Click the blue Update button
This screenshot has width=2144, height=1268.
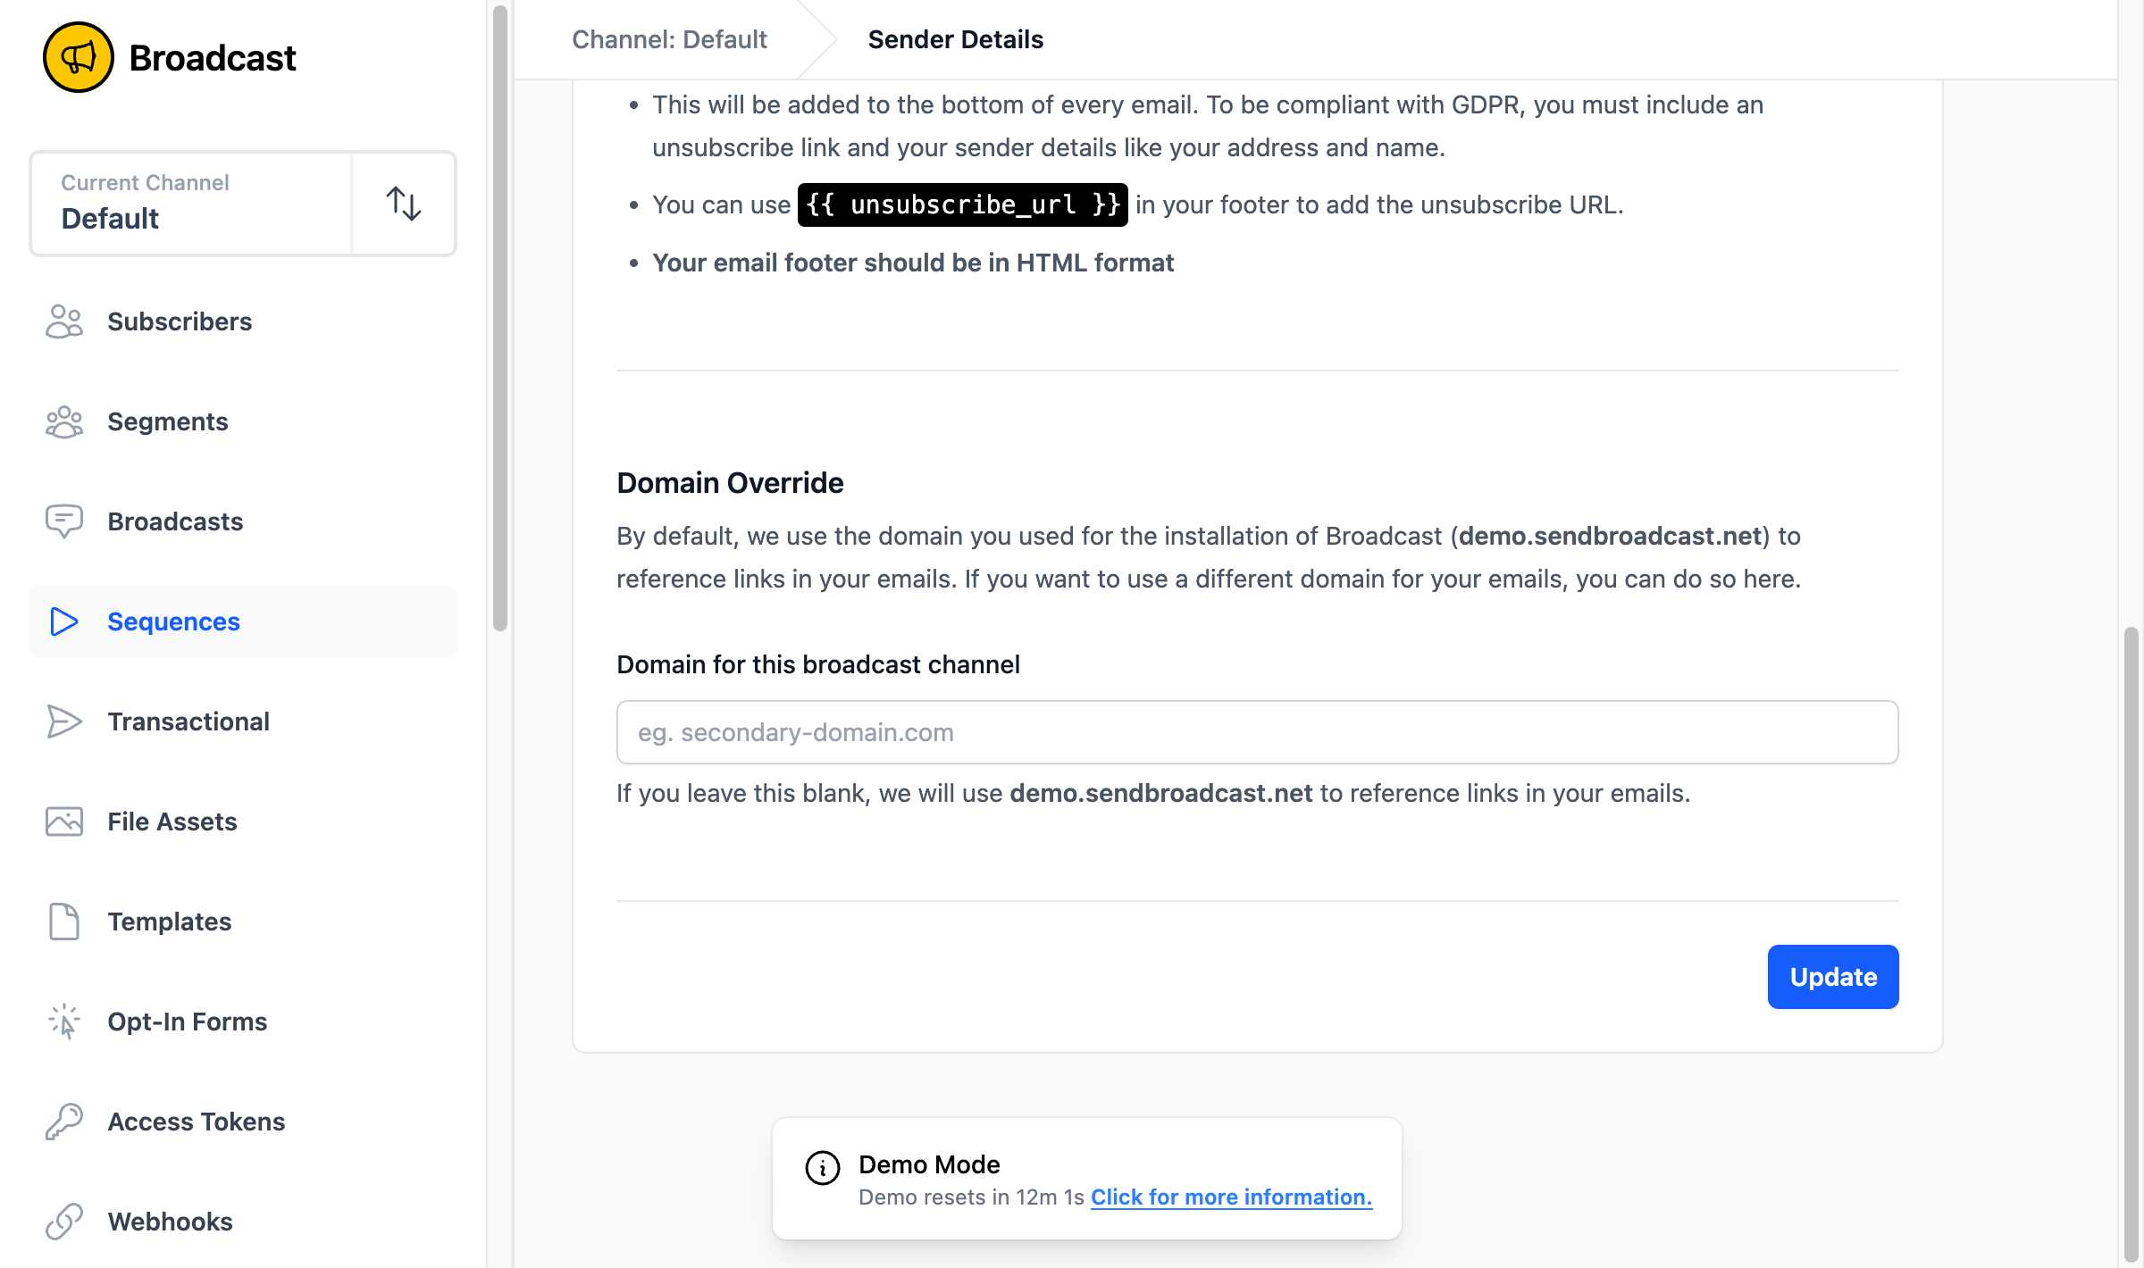(x=1833, y=977)
